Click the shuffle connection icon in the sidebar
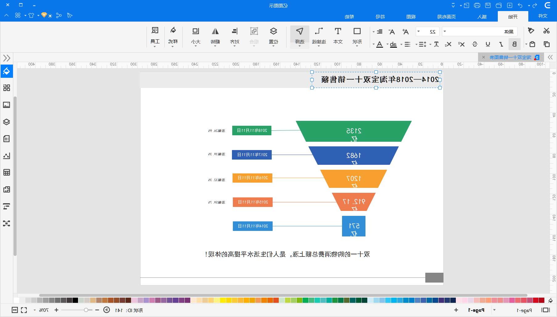This screenshot has height=317, width=557. (x=6, y=223)
